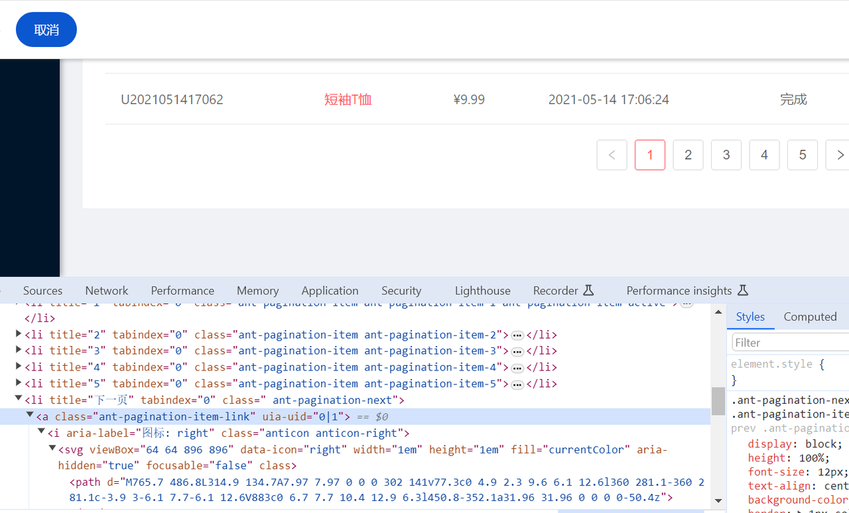Open product link 短袖T恤
Viewport: 849px width, 513px height.
coord(348,99)
